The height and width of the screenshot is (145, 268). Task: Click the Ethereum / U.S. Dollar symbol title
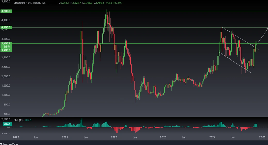[x=30, y=3]
